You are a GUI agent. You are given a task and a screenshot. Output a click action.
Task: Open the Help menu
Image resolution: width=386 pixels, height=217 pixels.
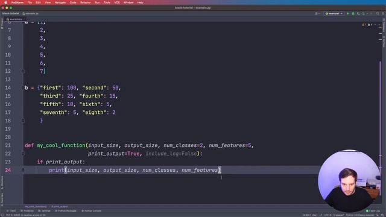click(x=141, y=2)
